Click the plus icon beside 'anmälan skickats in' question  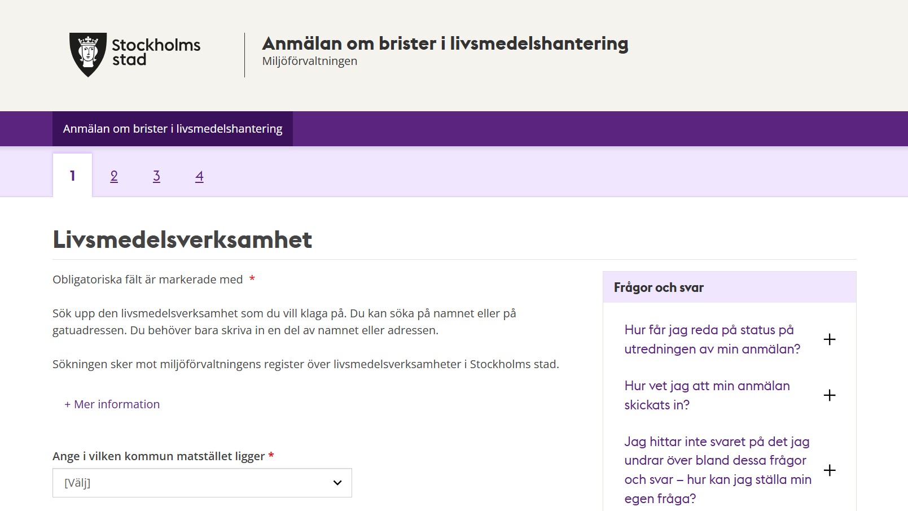tap(829, 395)
